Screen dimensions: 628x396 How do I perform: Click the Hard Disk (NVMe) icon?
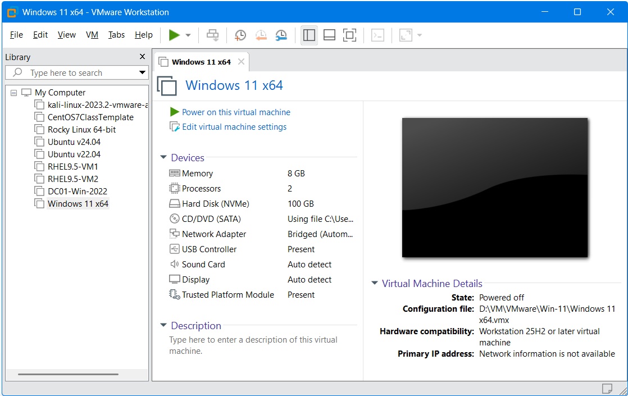coord(175,203)
